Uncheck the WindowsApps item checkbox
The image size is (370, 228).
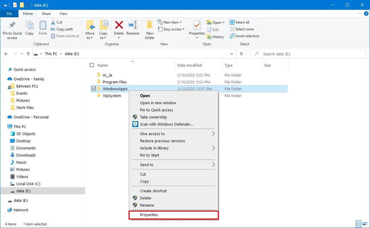(93, 89)
